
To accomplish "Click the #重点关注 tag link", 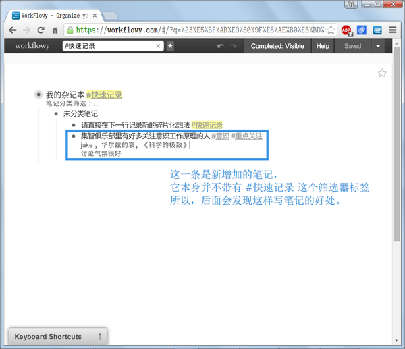I will pyautogui.click(x=246, y=136).
